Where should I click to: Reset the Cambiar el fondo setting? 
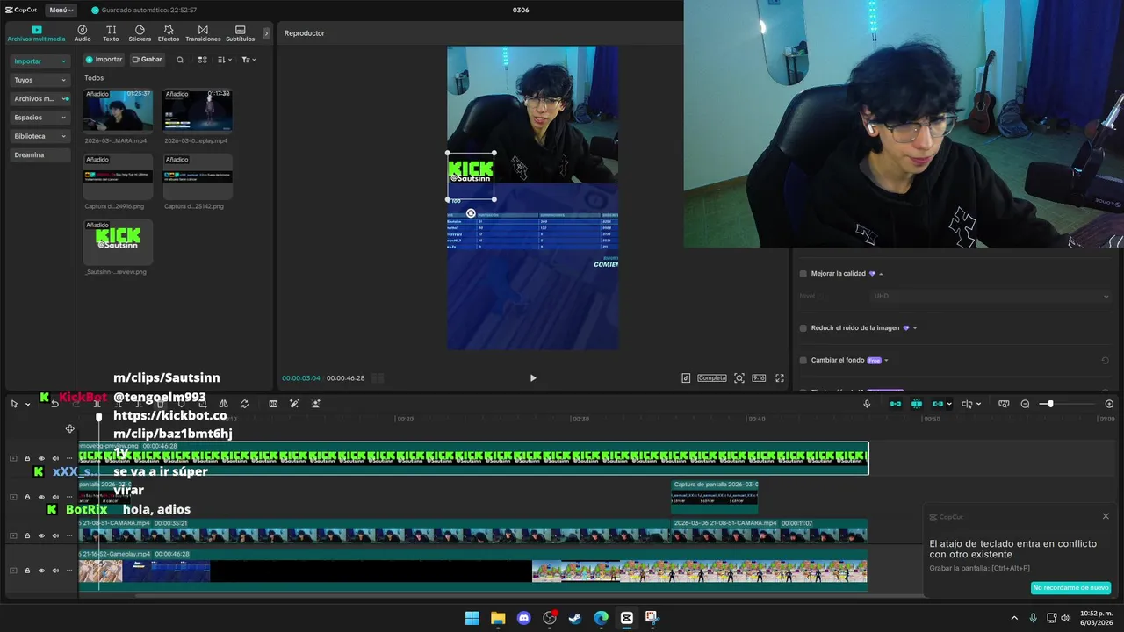[1105, 361]
